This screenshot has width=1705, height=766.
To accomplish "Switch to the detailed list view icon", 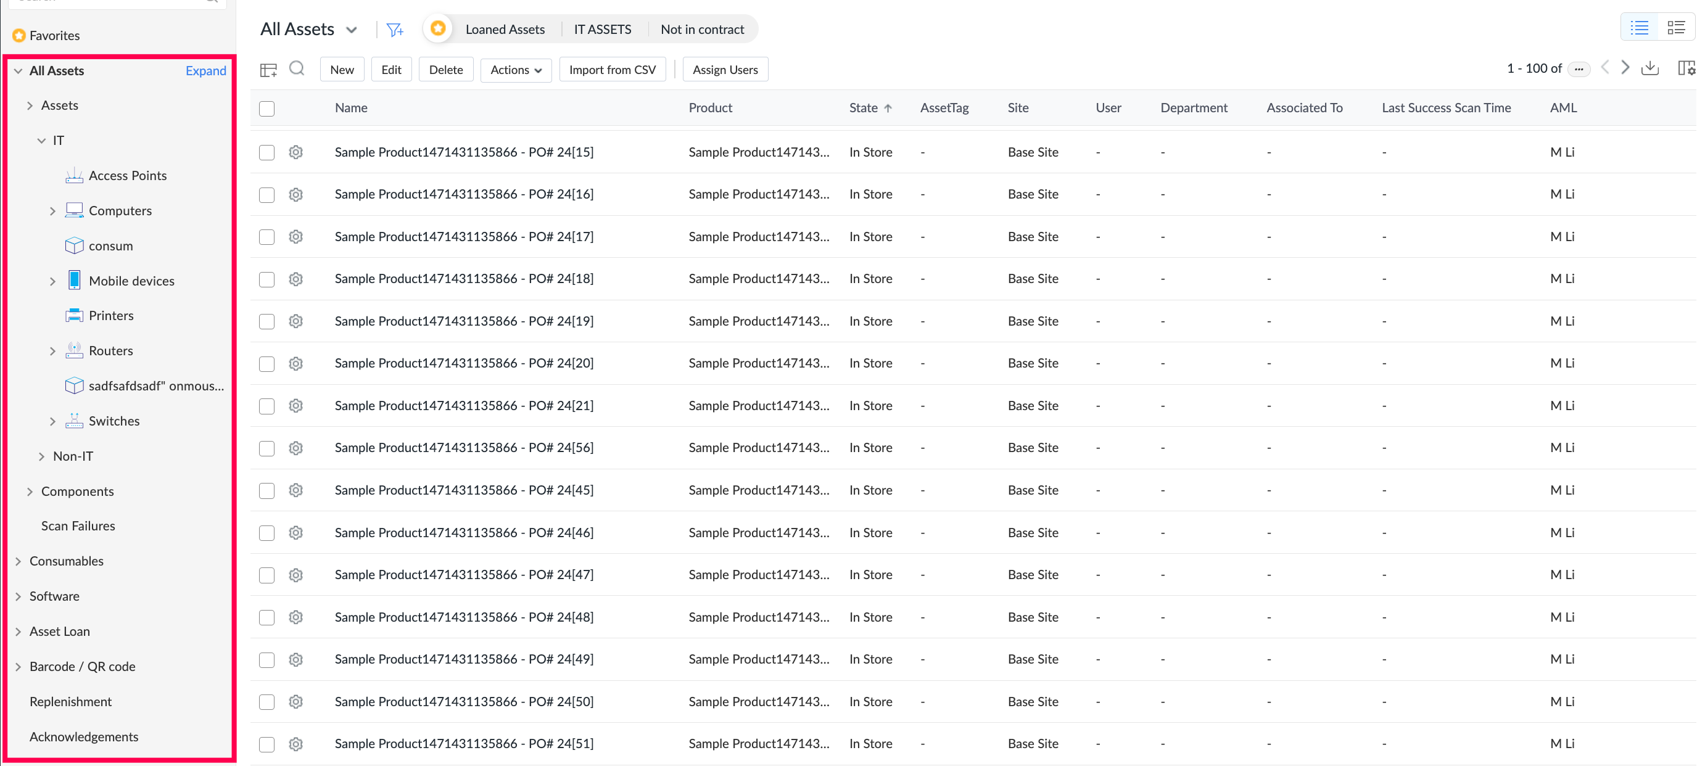I will point(1676,28).
